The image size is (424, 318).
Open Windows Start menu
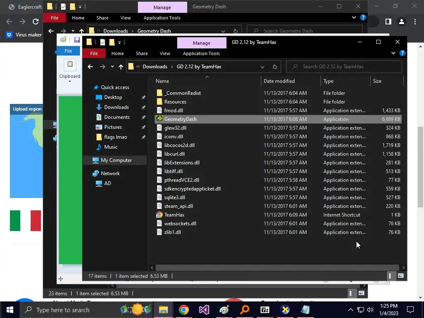click(x=10, y=310)
